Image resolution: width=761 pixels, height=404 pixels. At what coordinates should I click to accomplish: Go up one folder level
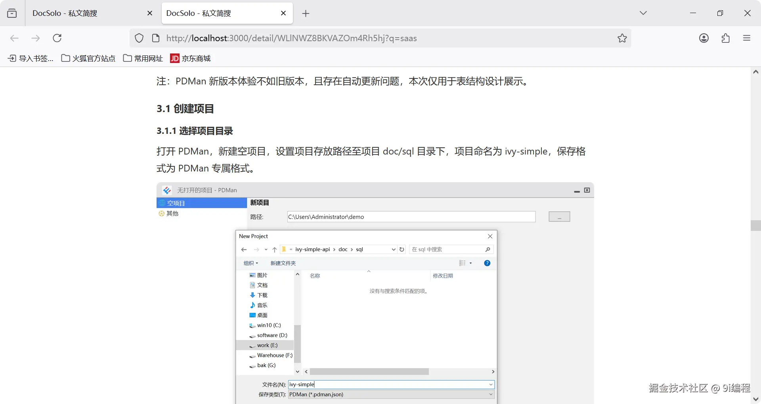coord(274,250)
